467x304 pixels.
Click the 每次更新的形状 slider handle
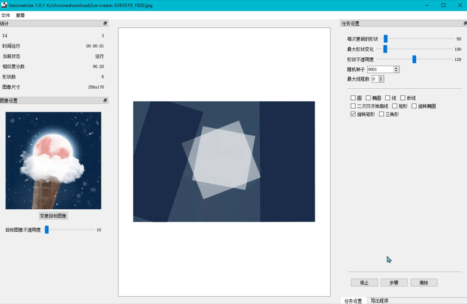tap(386, 39)
